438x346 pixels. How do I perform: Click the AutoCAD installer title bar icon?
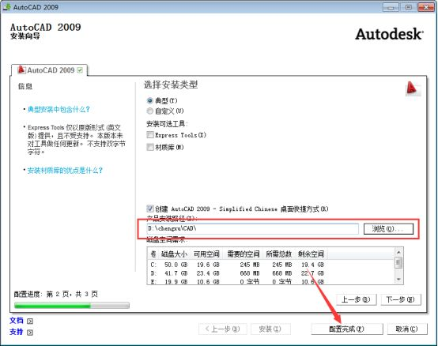point(6,6)
